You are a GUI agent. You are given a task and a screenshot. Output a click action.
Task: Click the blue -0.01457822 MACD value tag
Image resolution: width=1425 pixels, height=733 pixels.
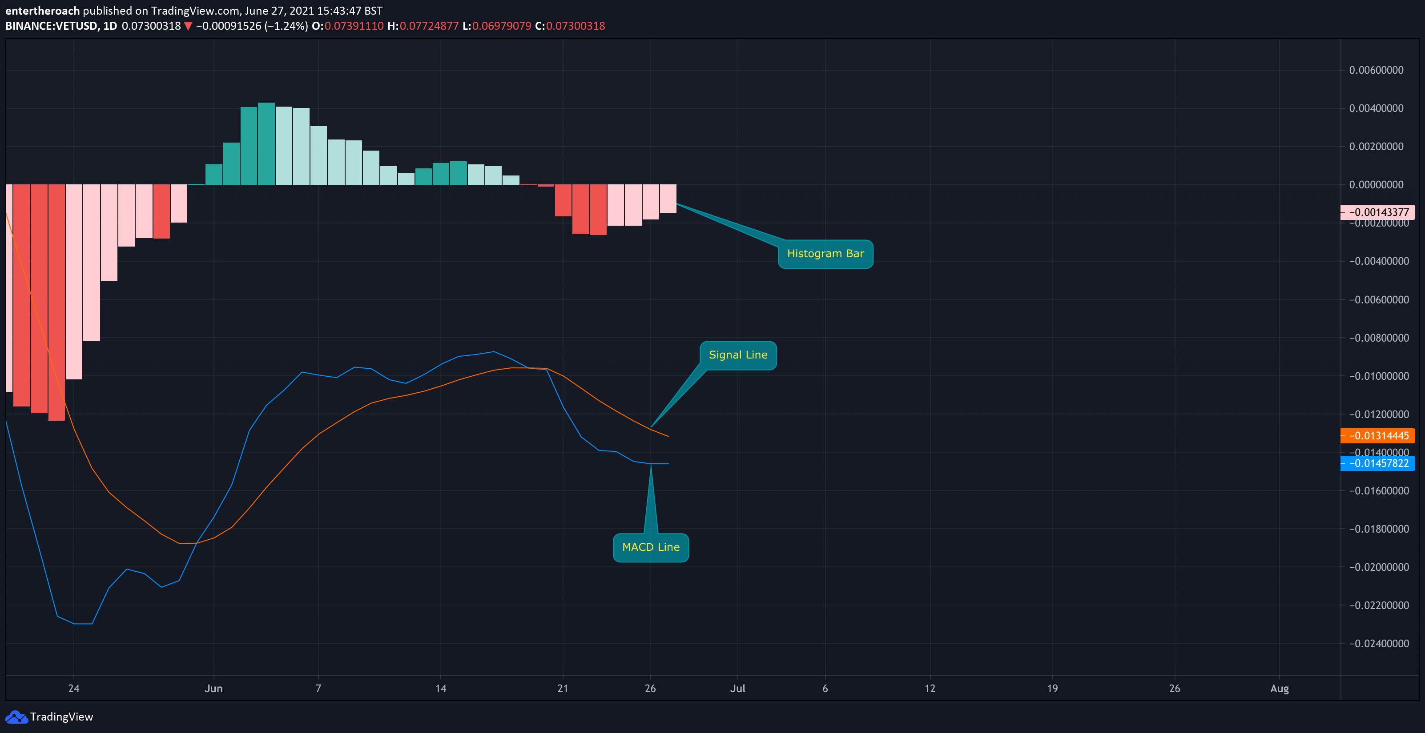tap(1377, 463)
